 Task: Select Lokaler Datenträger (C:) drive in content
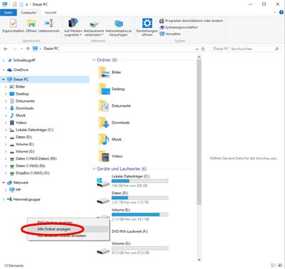click(x=133, y=181)
